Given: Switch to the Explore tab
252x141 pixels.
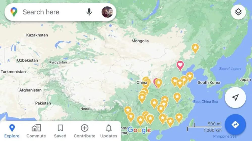Looking at the screenshot, I should tap(12, 131).
